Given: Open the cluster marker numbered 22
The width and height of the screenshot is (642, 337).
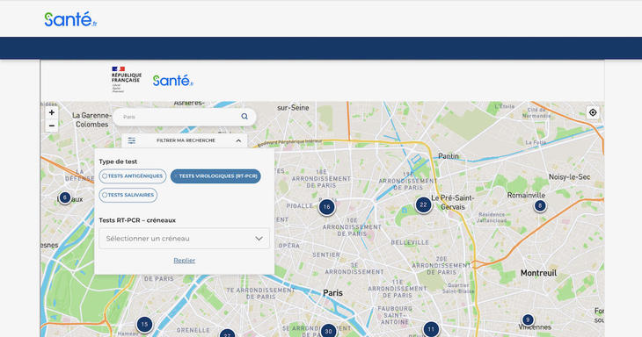Looking at the screenshot, I should point(423,205).
